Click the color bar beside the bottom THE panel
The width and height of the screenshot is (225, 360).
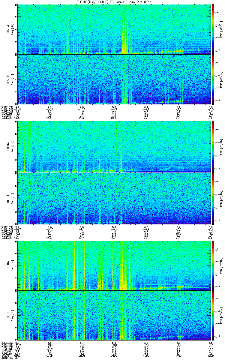coord(213,316)
